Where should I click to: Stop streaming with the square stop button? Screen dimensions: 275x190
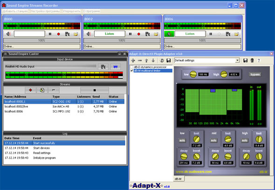pos(95,90)
